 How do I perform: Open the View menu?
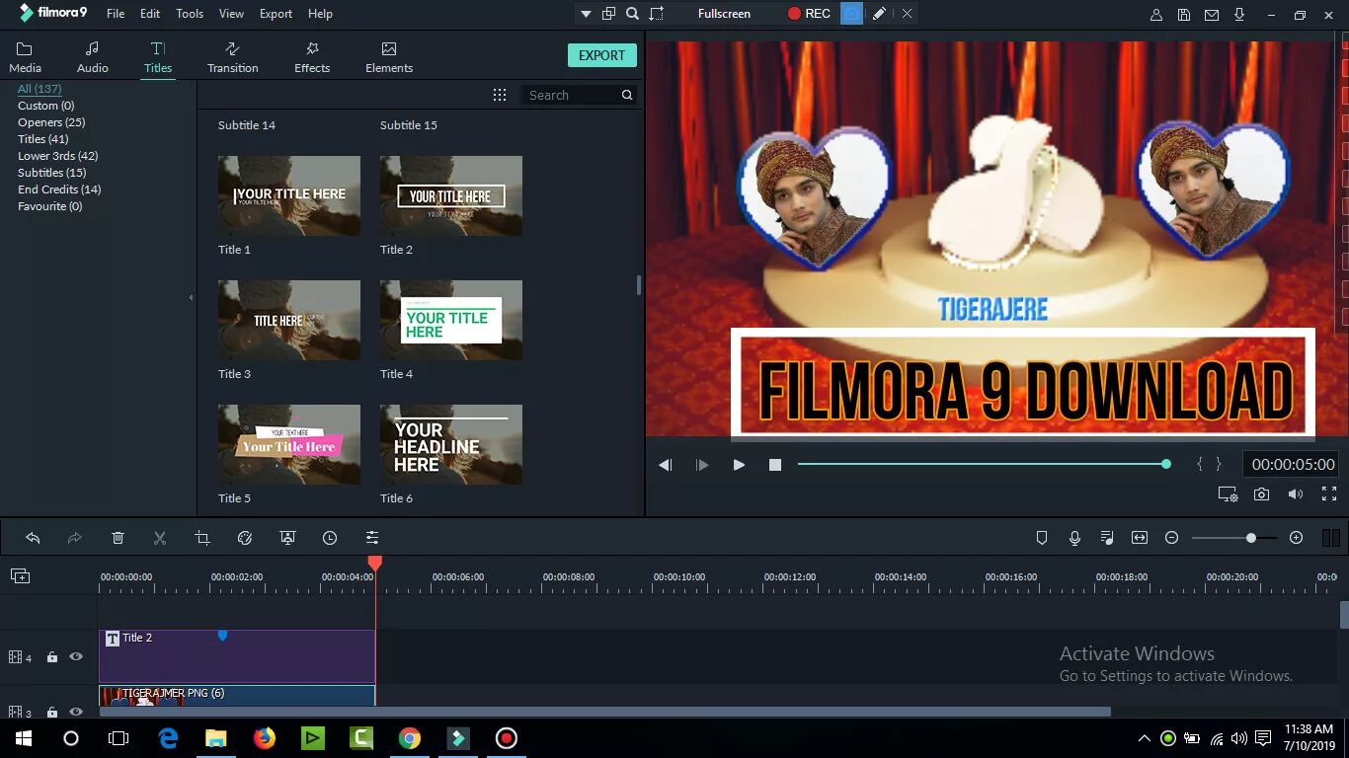[x=232, y=14]
